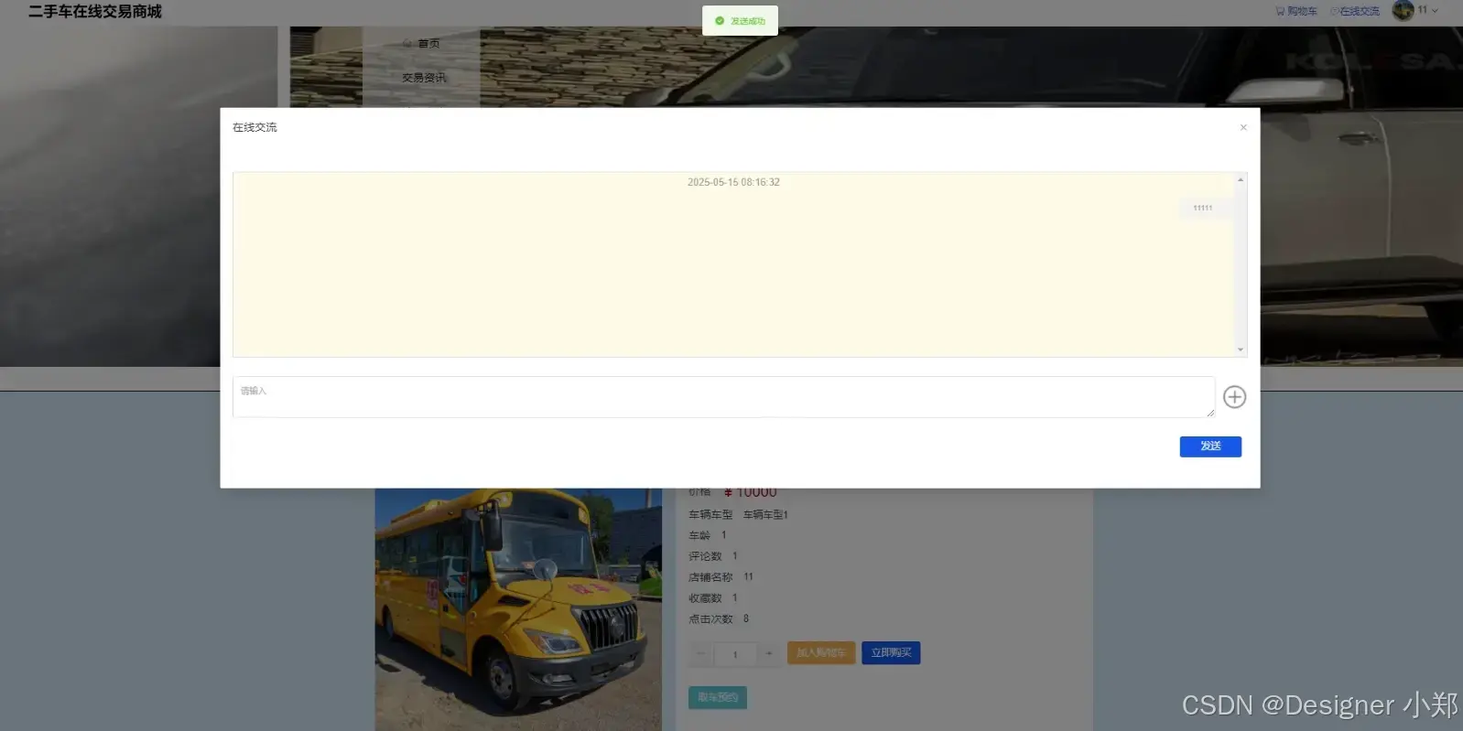Click the 点击次数 click count row
Viewport: 1463px width, 731px height.
(719, 619)
